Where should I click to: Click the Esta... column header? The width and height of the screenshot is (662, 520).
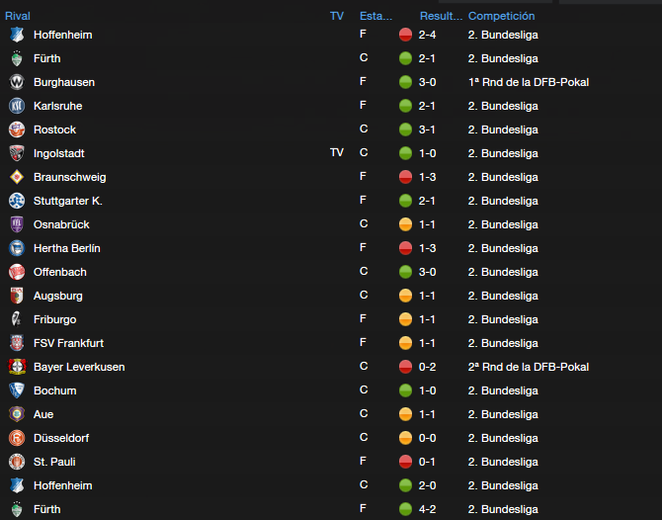(x=375, y=16)
